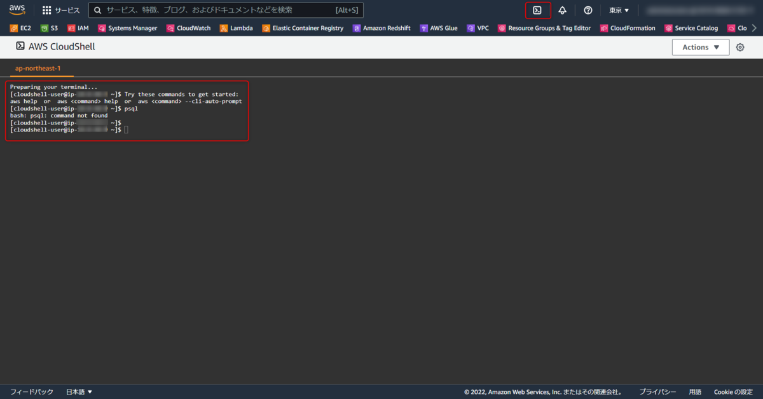Click the CloudFormation shortcut icon
Image resolution: width=763 pixels, height=399 pixels.
[604, 28]
